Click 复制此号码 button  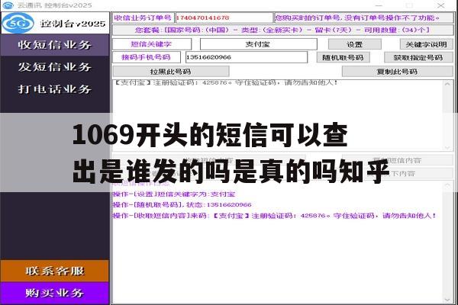(x=397, y=72)
